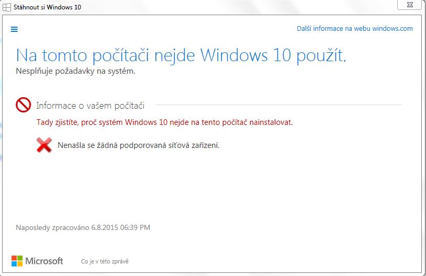
Task: Open the 'Další informace na webu windows.com' link
Action: point(354,29)
